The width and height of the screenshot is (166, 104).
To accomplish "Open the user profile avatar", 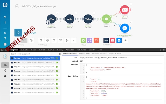I will 5,44.
